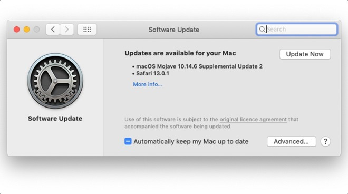Click the Software Update gear icon
The height and width of the screenshot is (194, 348).
click(55, 81)
